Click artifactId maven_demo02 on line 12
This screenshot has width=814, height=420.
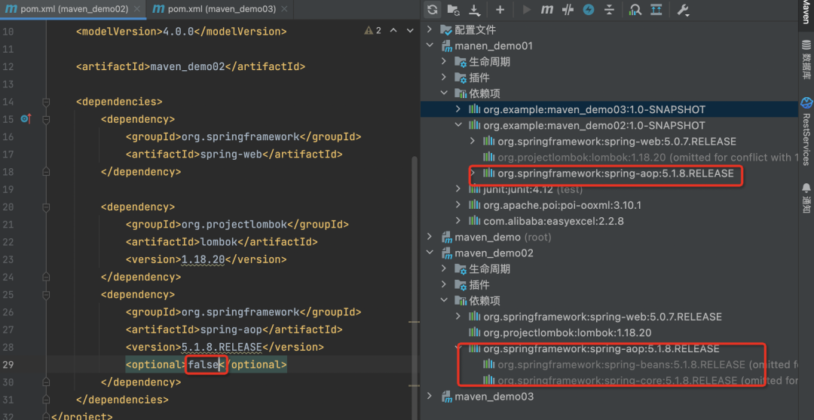tap(188, 67)
